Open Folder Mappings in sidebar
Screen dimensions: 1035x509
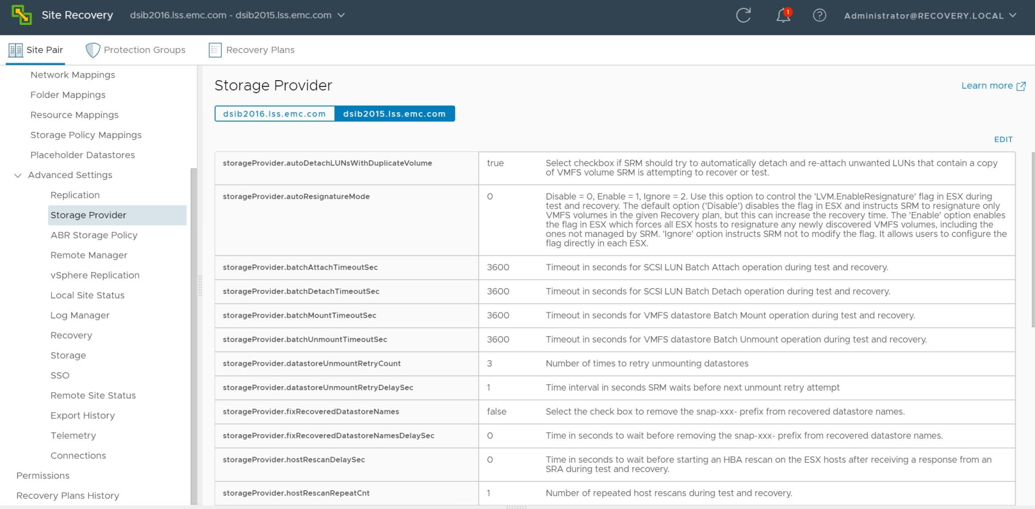pos(68,95)
